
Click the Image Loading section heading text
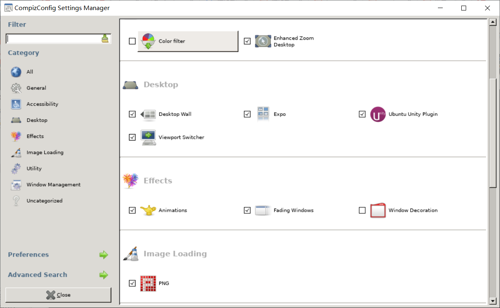(175, 254)
